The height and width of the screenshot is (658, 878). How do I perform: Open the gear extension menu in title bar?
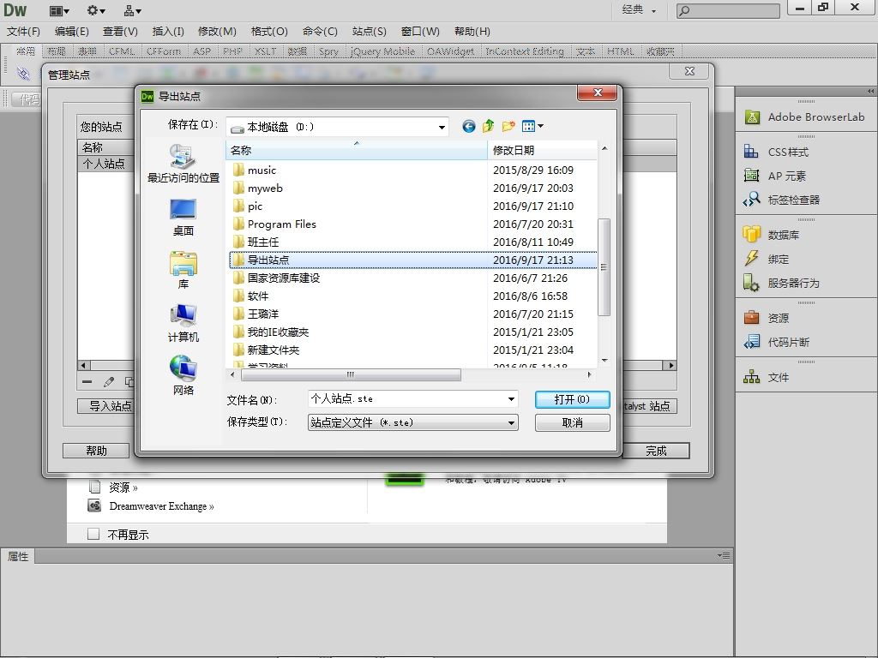(96, 10)
